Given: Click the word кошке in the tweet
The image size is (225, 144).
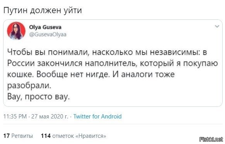Looking at the screenshot, I should [19, 74].
